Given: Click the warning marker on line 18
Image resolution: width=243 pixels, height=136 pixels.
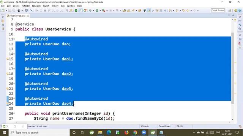Looking at the screenshot, I should pos(8,74).
